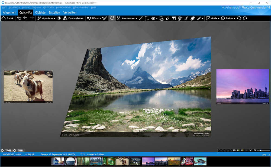Click the undo arrow icon
Viewport: 271px width, 167px height.
click(25, 18)
